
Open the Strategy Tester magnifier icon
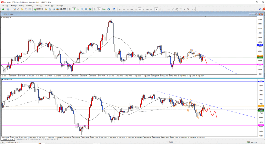(30, 9)
